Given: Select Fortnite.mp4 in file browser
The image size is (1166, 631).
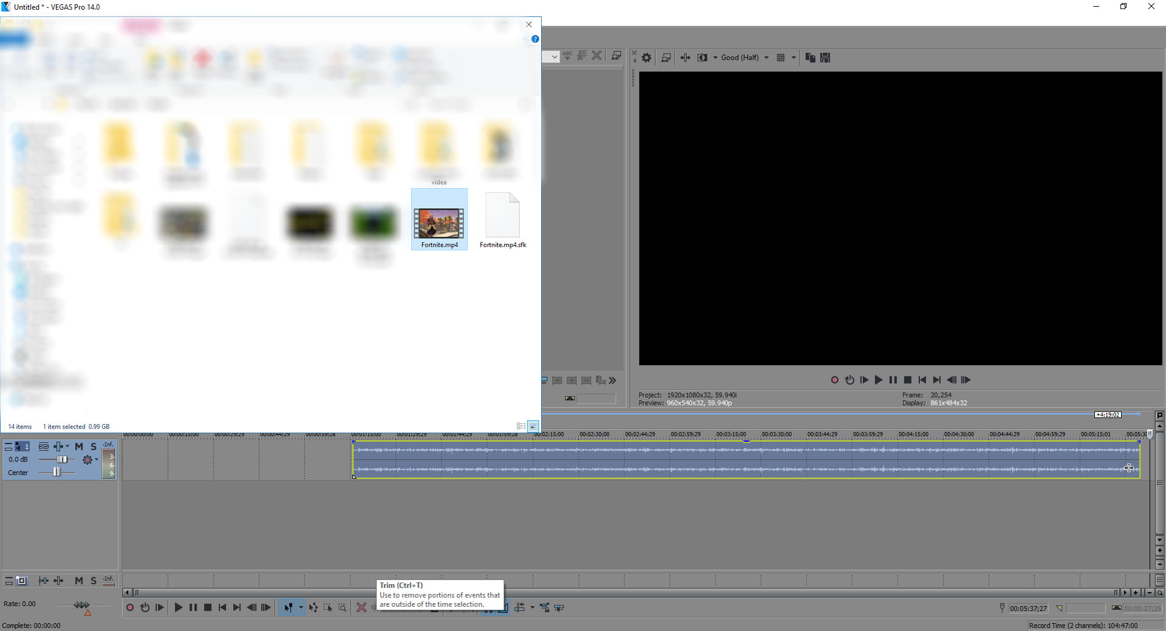Looking at the screenshot, I should click(x=440, y=220).
